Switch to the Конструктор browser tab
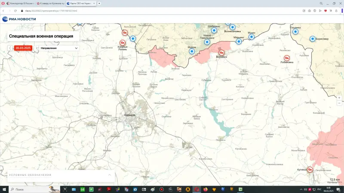Viewport: 344px width, 193px height. pyautogui.click(x=20, y=3)
